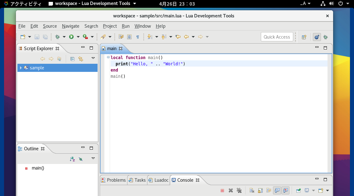Toggle showing Console when standard output changes
The height and width of the screenshot is (196, 354).
[277, 190]
